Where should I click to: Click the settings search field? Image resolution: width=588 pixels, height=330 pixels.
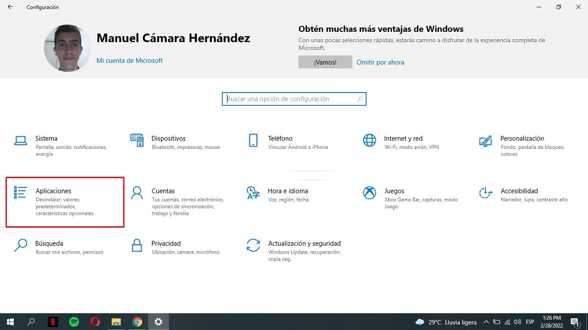pyautogui.click(x=294, y=99)
